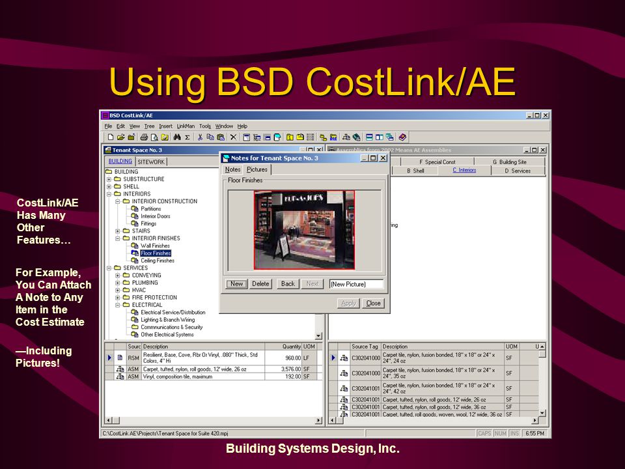Open the LinkMan menu
625x469 pixels.
(186, 126)
